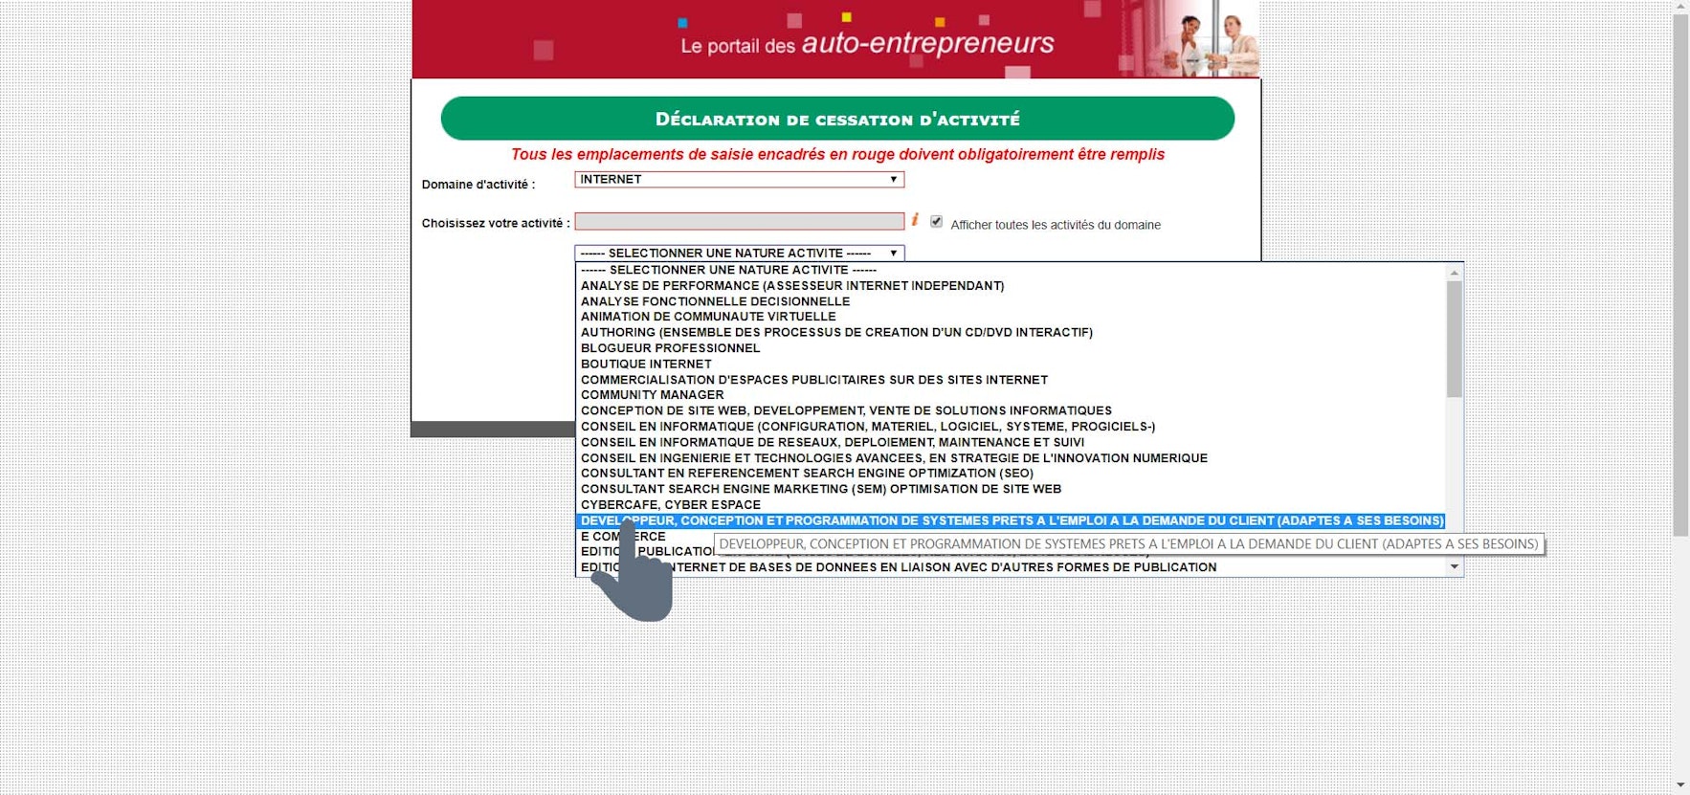Select 'BOUTIQUE INTERNET' option
1690x795 pixels.
(1011, 364)
